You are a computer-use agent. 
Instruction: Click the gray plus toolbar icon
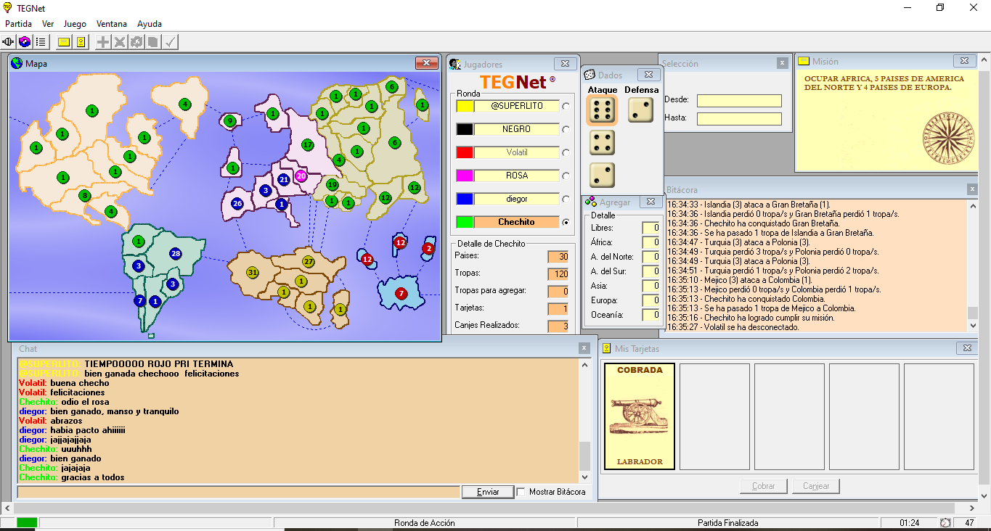[103, 42]
